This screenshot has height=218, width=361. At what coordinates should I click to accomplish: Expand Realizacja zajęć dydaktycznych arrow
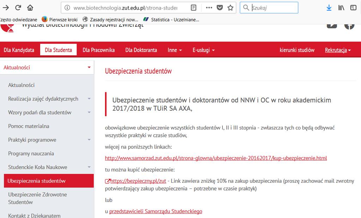(x=89, y=99)
